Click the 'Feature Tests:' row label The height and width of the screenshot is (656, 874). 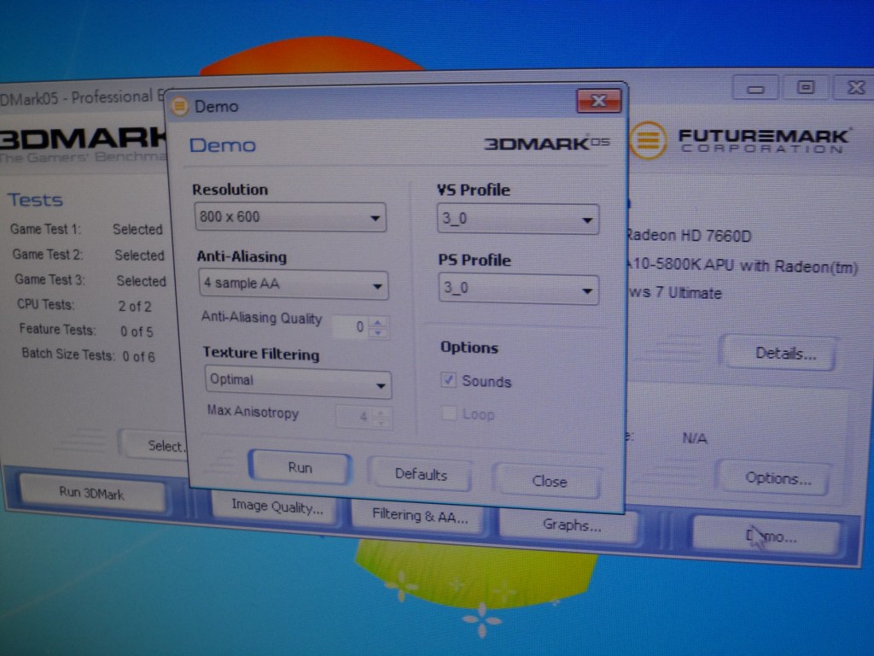pyautogui.click(x=57, y=329)
